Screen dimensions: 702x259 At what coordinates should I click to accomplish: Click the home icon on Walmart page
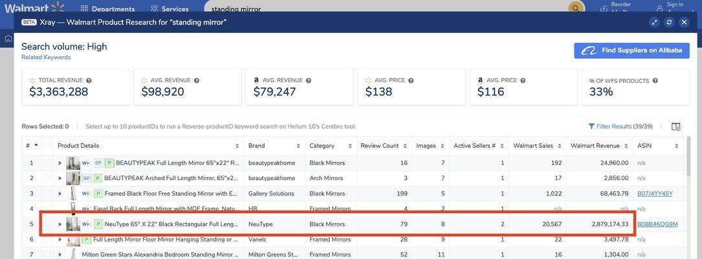8,38
